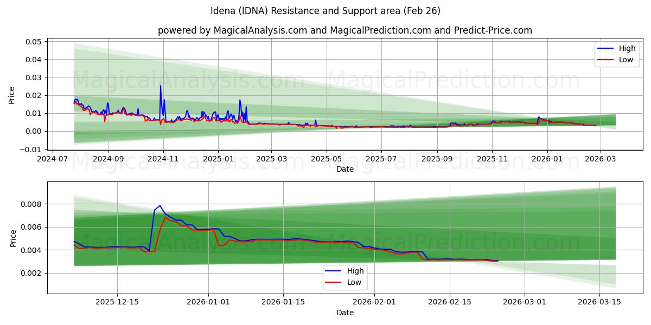Click the Date axis label on top chart
The width and height of the screenshot is (651, 325).
344,169
